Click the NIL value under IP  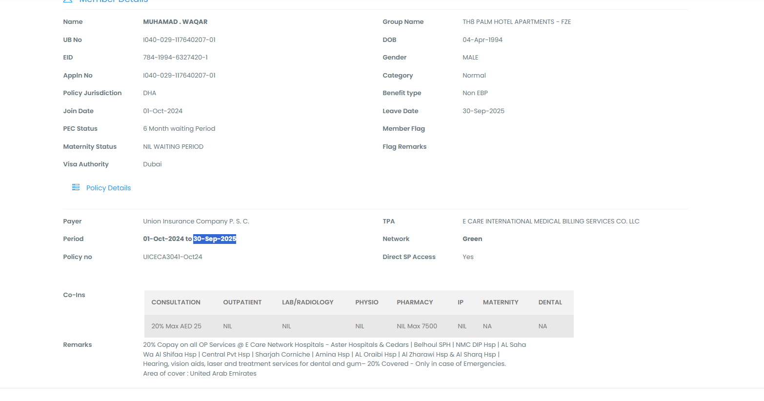(462, 326)
